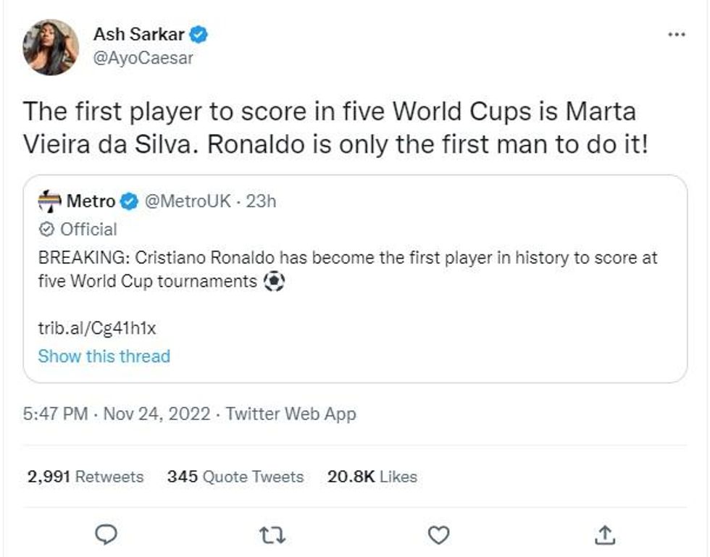The width and height of the screenshot is (710, 557).
Task: Click the Ash Sarkar display name
Action: [139, 35]
